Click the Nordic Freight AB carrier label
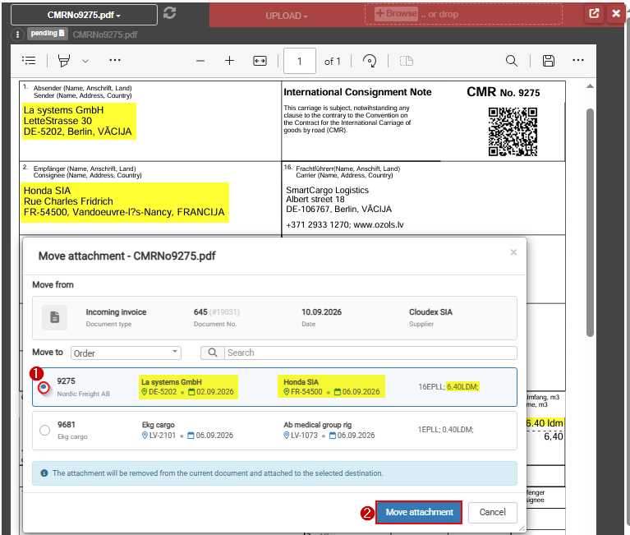This screenshot has height=535, width=630. click(x=83, y=394)
